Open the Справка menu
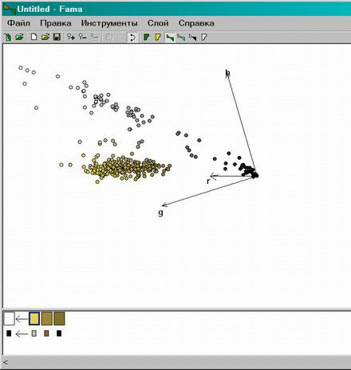351x370 pixels. (x=196, y=23)
